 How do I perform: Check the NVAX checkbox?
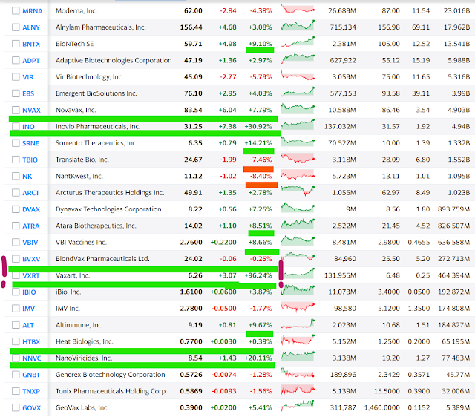(x=16, y=110)
